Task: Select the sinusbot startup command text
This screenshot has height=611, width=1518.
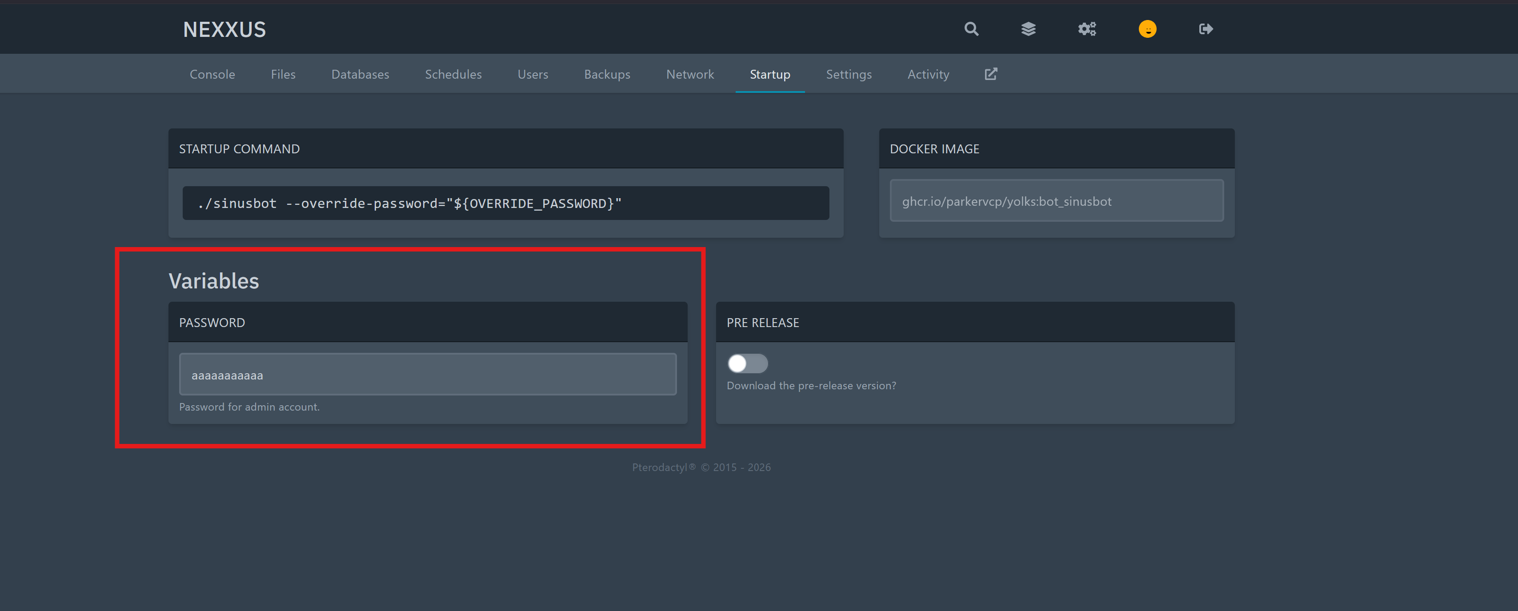Action: pyautogui.click(x=409, y=203)
